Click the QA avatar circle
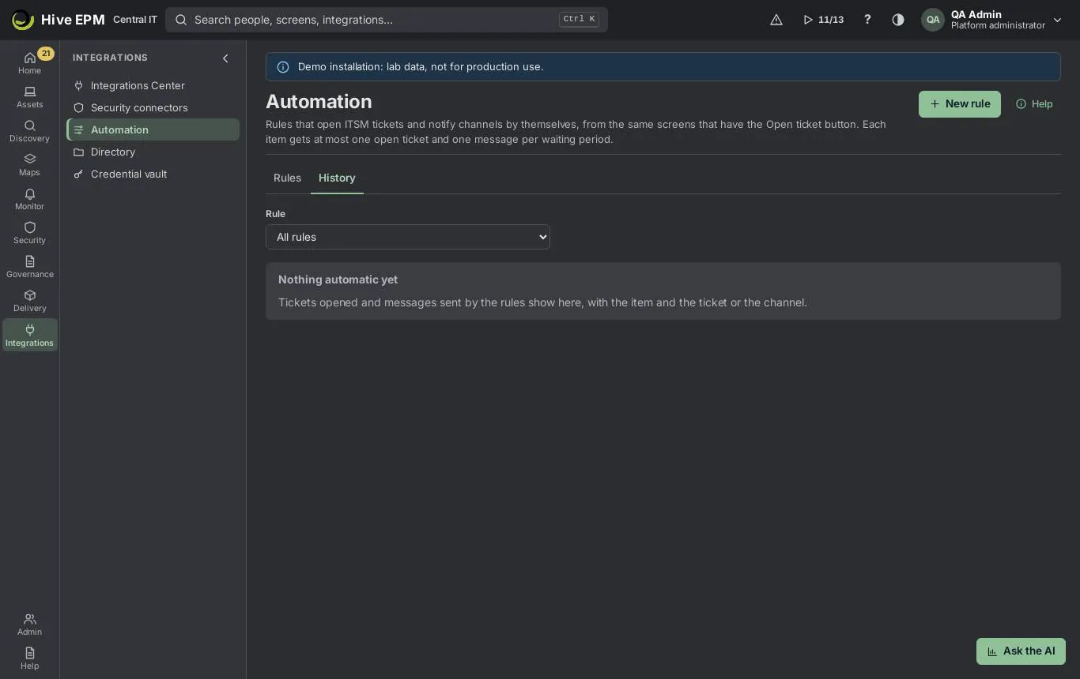 click(933, 20)
